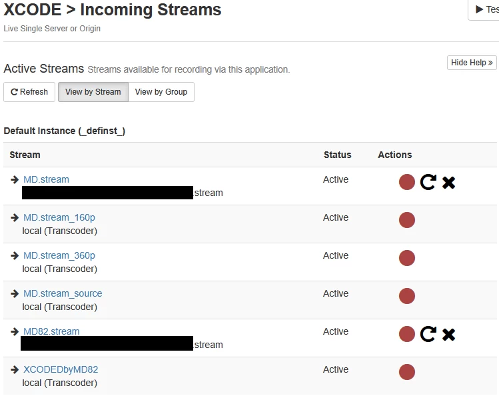Open MD.stream_source stream details
This screenshot has height=398, width=499.
(x=63, y=293)
